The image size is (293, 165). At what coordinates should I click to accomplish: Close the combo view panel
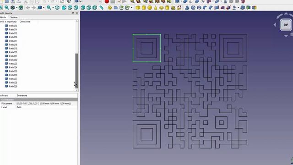[77, 13]
